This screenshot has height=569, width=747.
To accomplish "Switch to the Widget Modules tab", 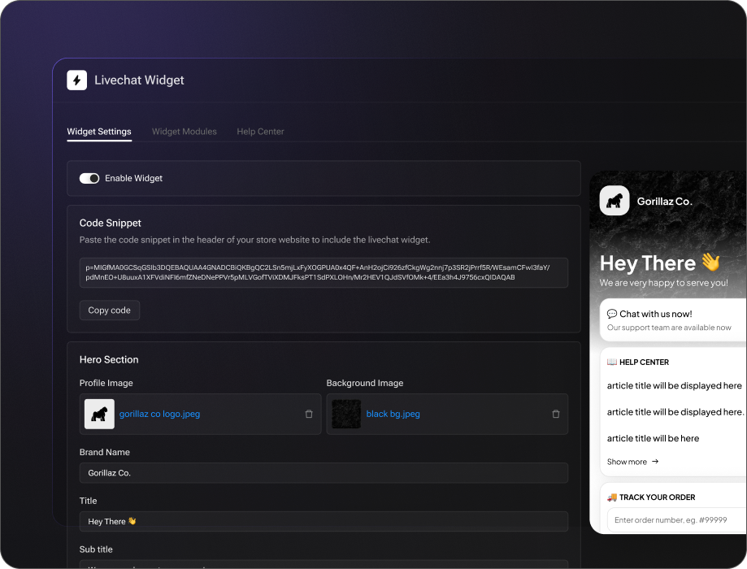I will click(185, 132).
